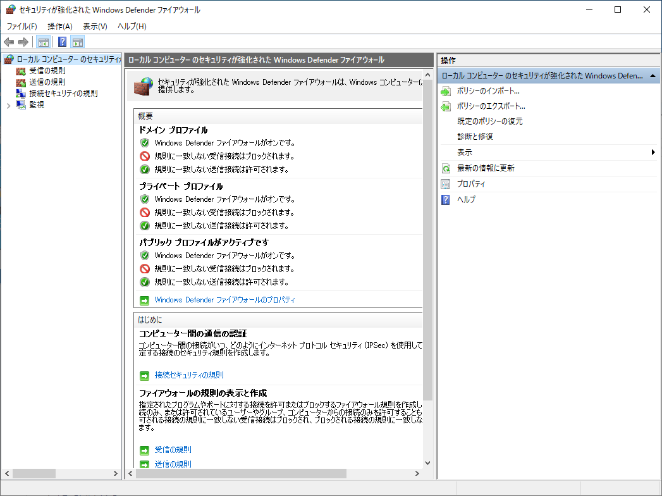This screenshot has width=662, height=496.
Task: Click the 監視 monitor icon
Action: (21, 105)
